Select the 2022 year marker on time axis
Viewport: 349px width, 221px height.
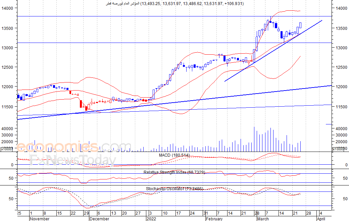[152, 219]
